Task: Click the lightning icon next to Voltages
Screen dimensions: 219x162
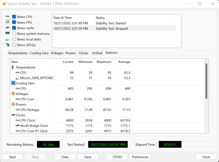Action: (x=13, y=94)
